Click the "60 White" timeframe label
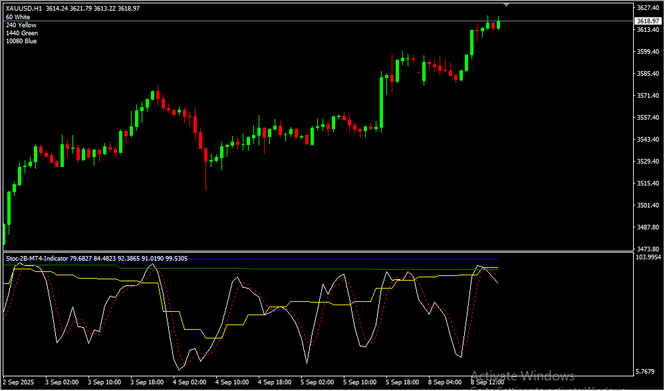The height and width of the screenshot is (391, 665). 18,17
